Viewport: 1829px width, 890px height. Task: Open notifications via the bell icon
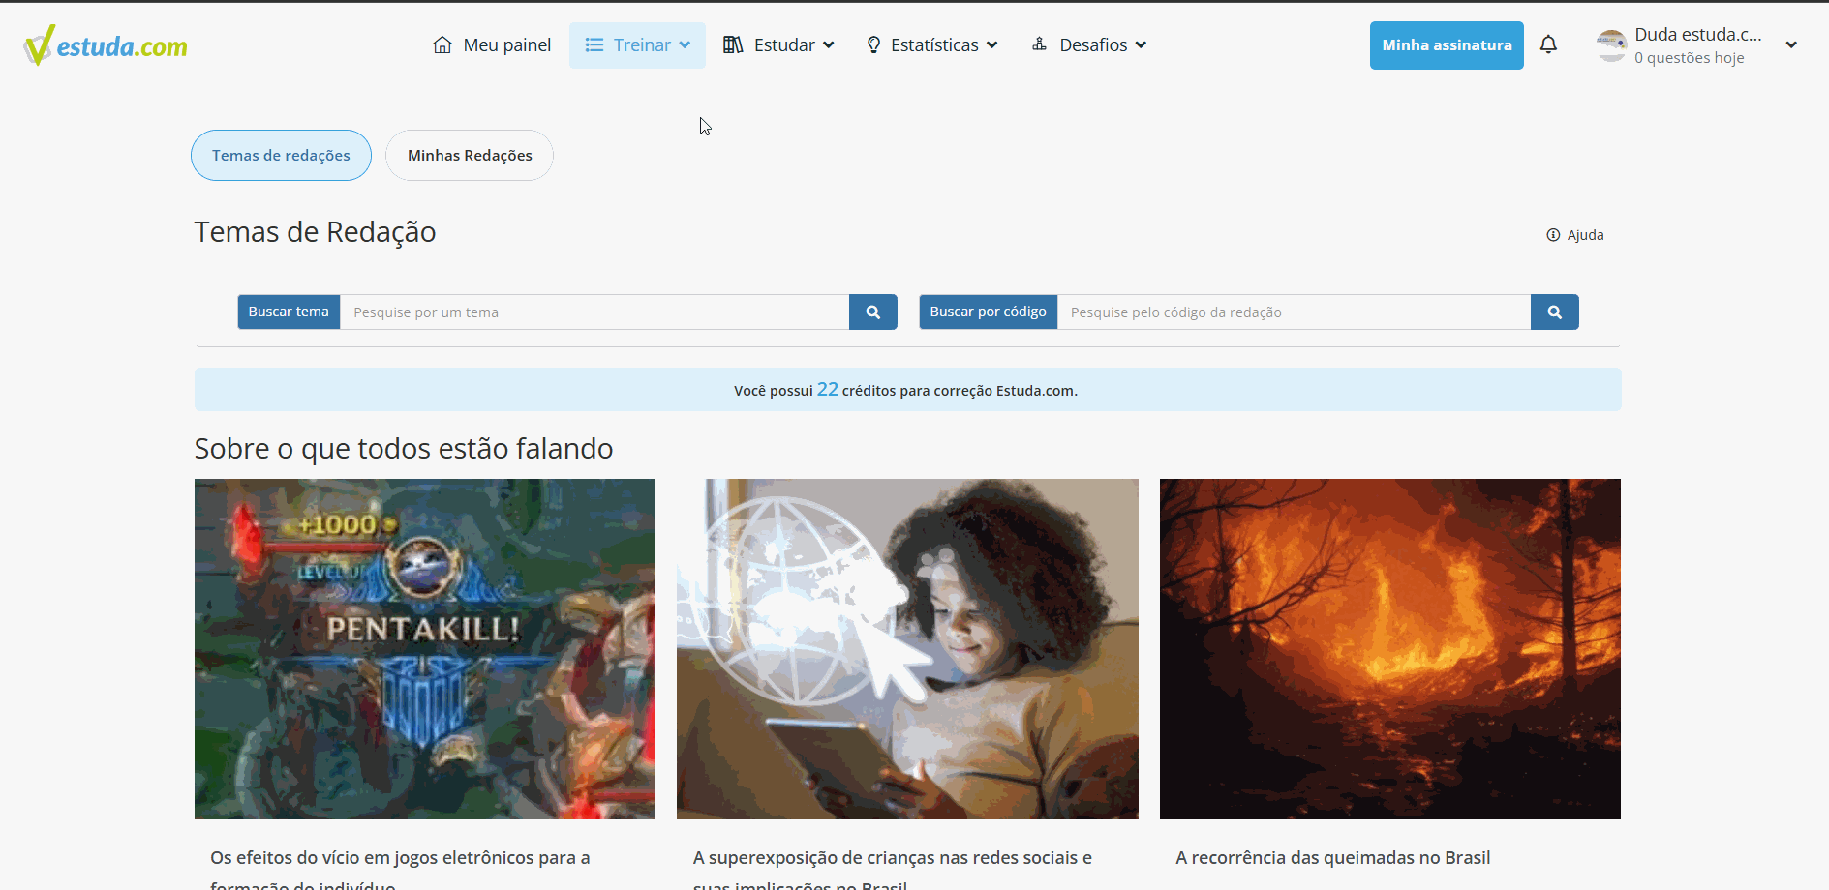1549,44
